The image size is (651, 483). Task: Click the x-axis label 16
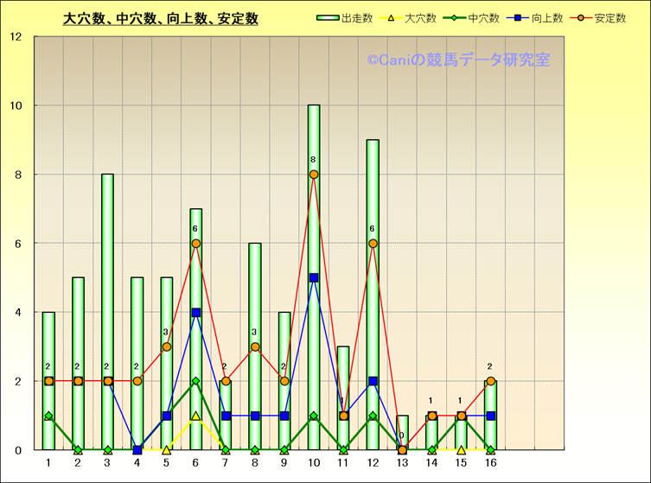click(490, 463)
